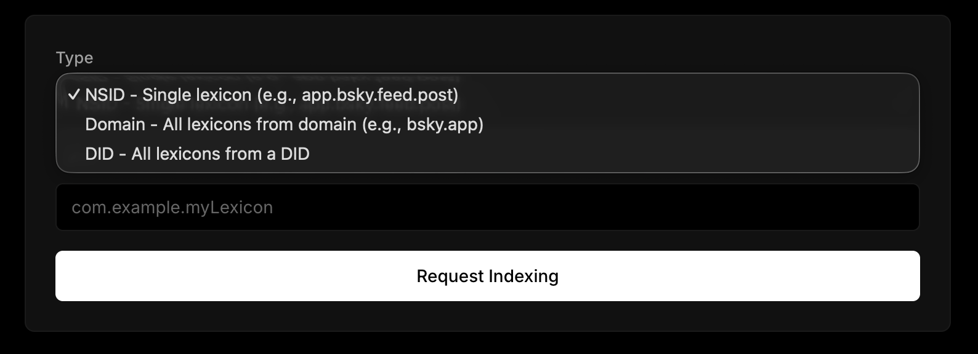978x354 pixels.
Task: Click the white button below the text field
Action: click(x=487, y=276)
